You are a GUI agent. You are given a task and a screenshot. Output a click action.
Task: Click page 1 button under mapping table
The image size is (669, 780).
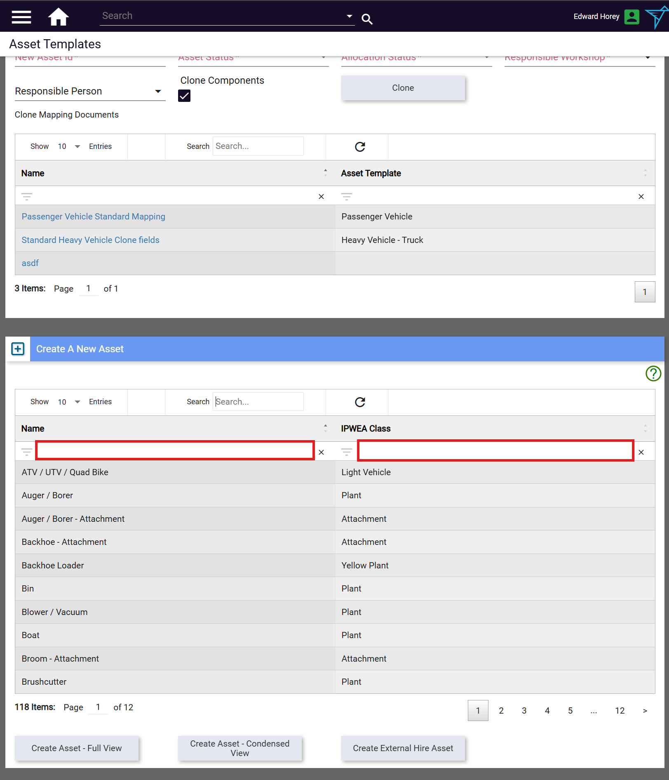(x=645, y=292)
